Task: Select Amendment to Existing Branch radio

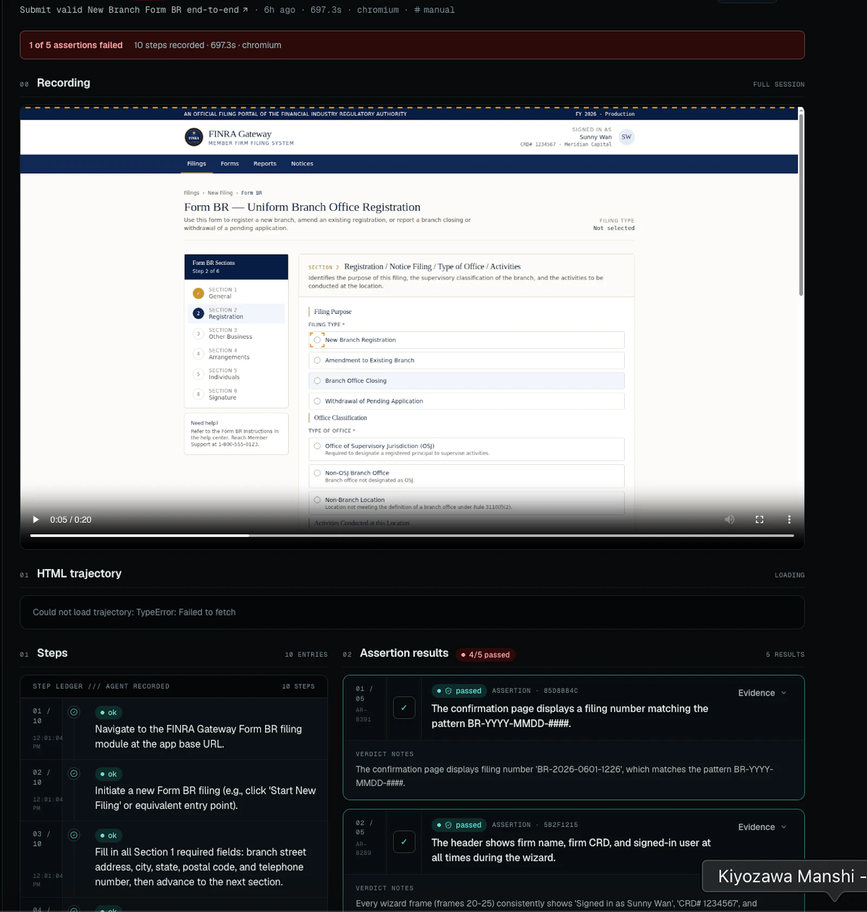Action: pyautogui.click(x=317, y=360)
